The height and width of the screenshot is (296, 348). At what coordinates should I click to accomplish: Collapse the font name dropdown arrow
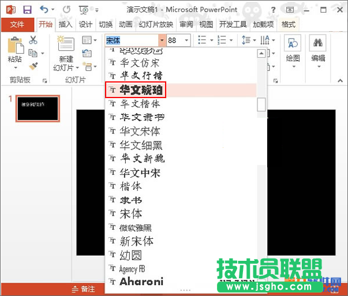162,40
